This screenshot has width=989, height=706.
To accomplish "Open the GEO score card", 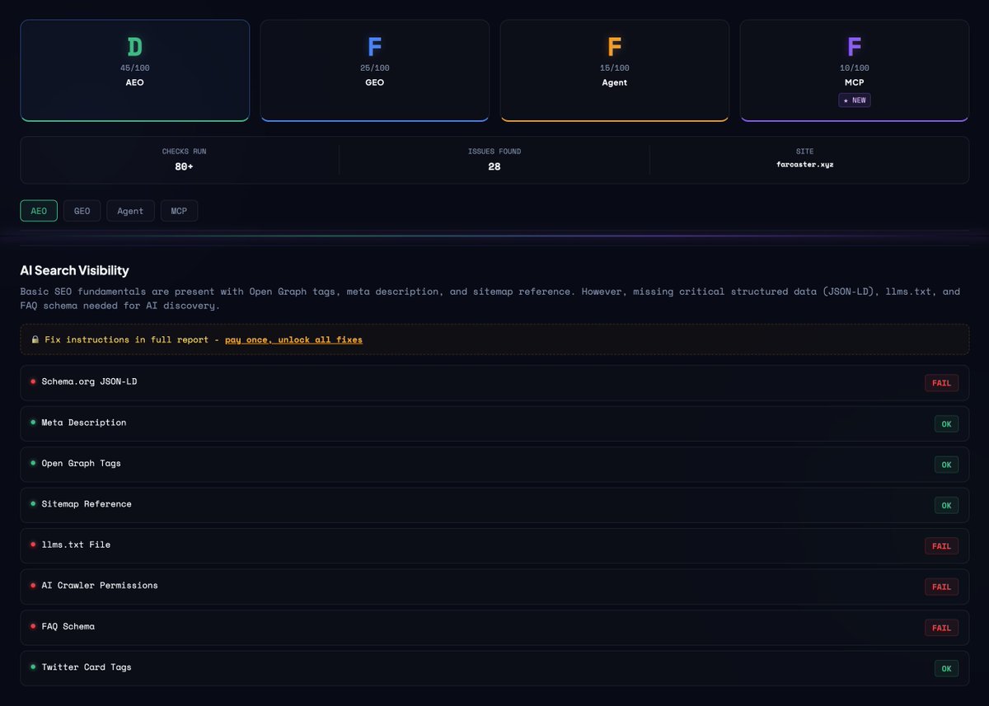I will (x=375, y=71).
